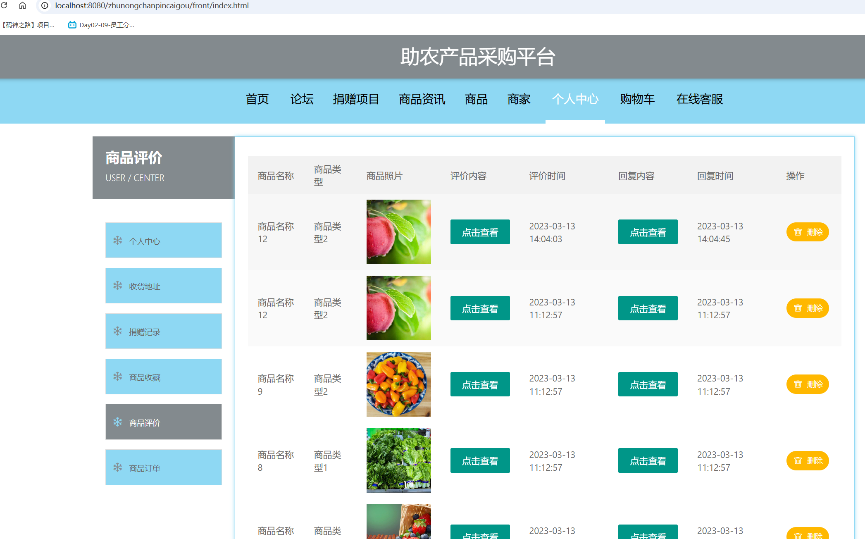Image resolution: width=865 pixels, height=539 pixels.
Task: Click the 2023-03-13 14:04:03 review time
Action: tap(552, 232)
